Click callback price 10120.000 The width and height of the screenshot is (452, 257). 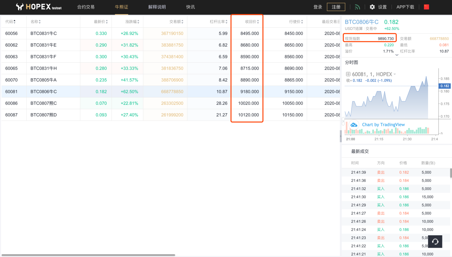click(x=248, y=115)
